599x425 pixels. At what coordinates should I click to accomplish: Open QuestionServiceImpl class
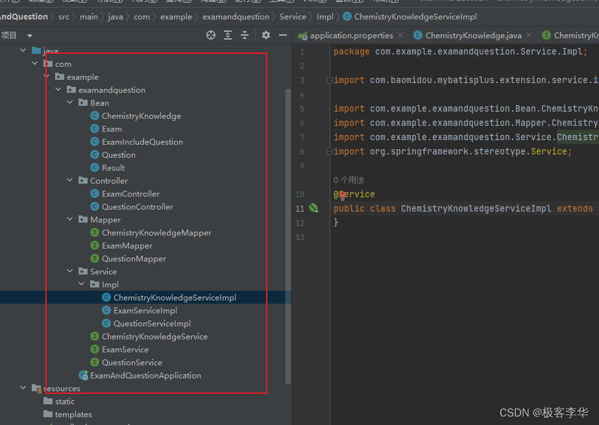[152, 324]
